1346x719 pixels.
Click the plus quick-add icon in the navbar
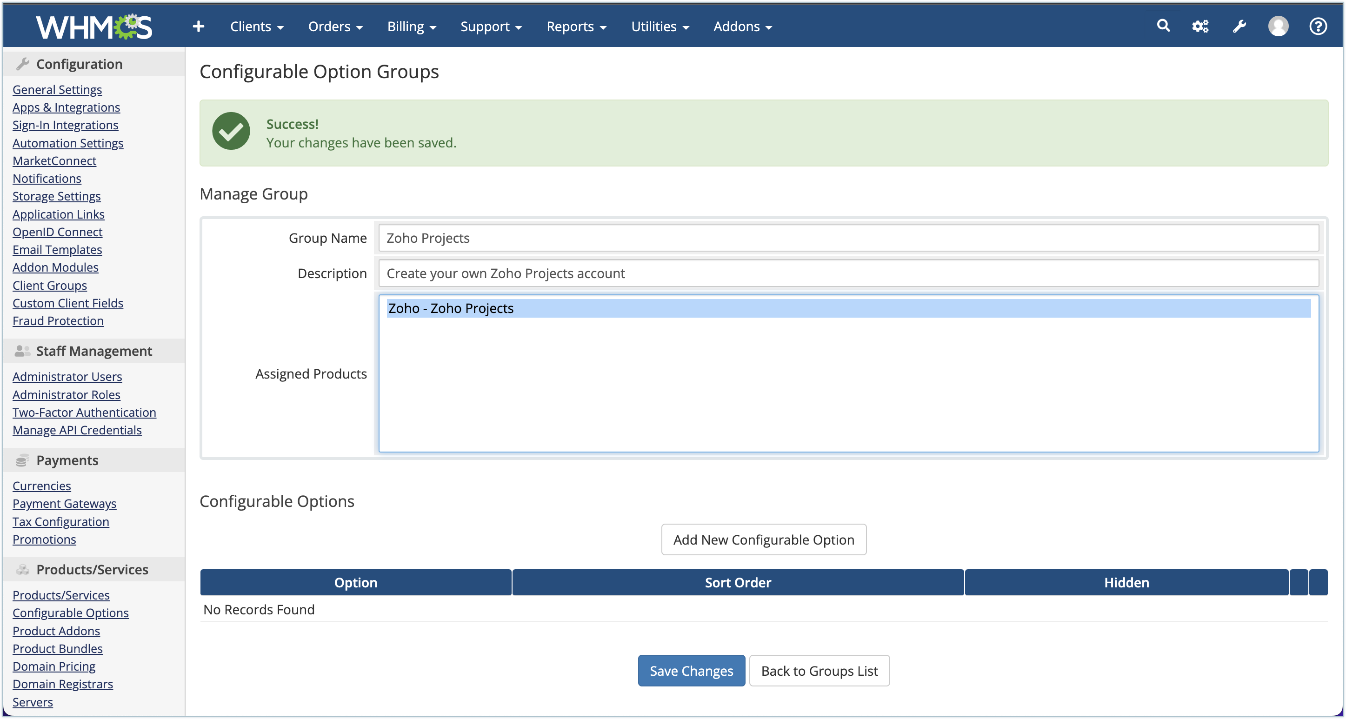[198, 26]
